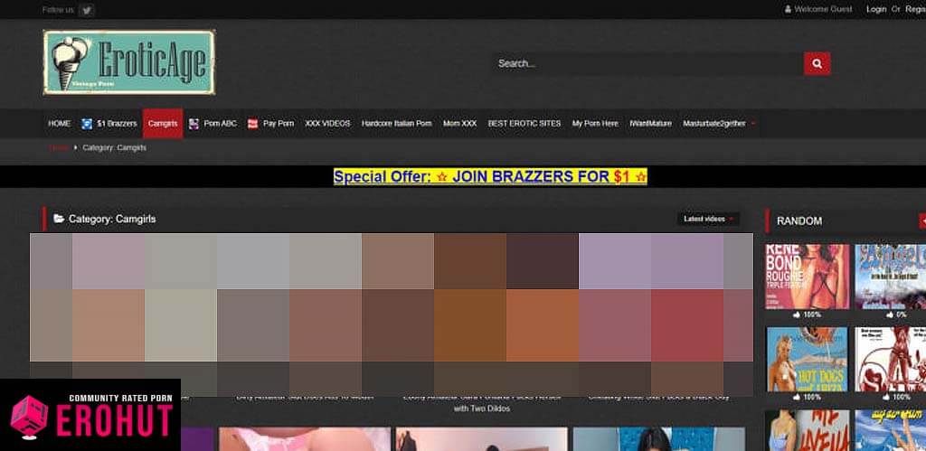Click the RANDOM sidebar heading
The image size is (926, 451).
[799, 221]
